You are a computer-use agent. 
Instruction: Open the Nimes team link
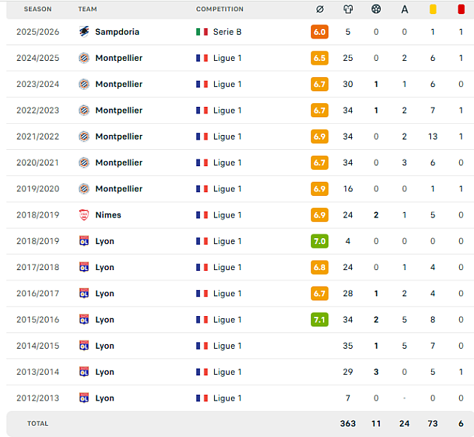pos(108,215)
